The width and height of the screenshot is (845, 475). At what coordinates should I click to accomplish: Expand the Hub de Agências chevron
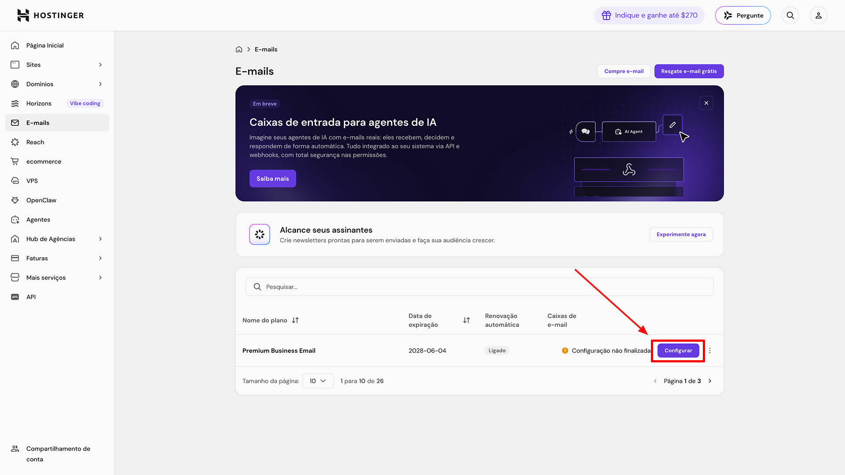[100, 239]
